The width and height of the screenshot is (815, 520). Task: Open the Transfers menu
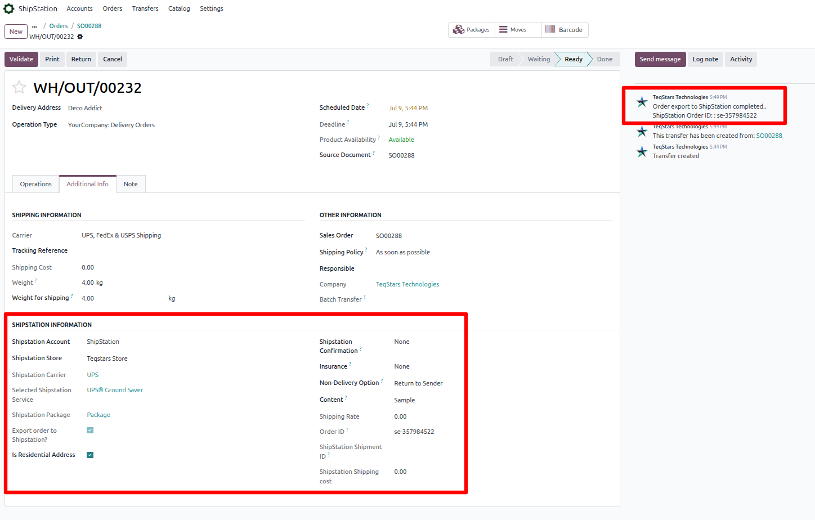click(145, 8)
